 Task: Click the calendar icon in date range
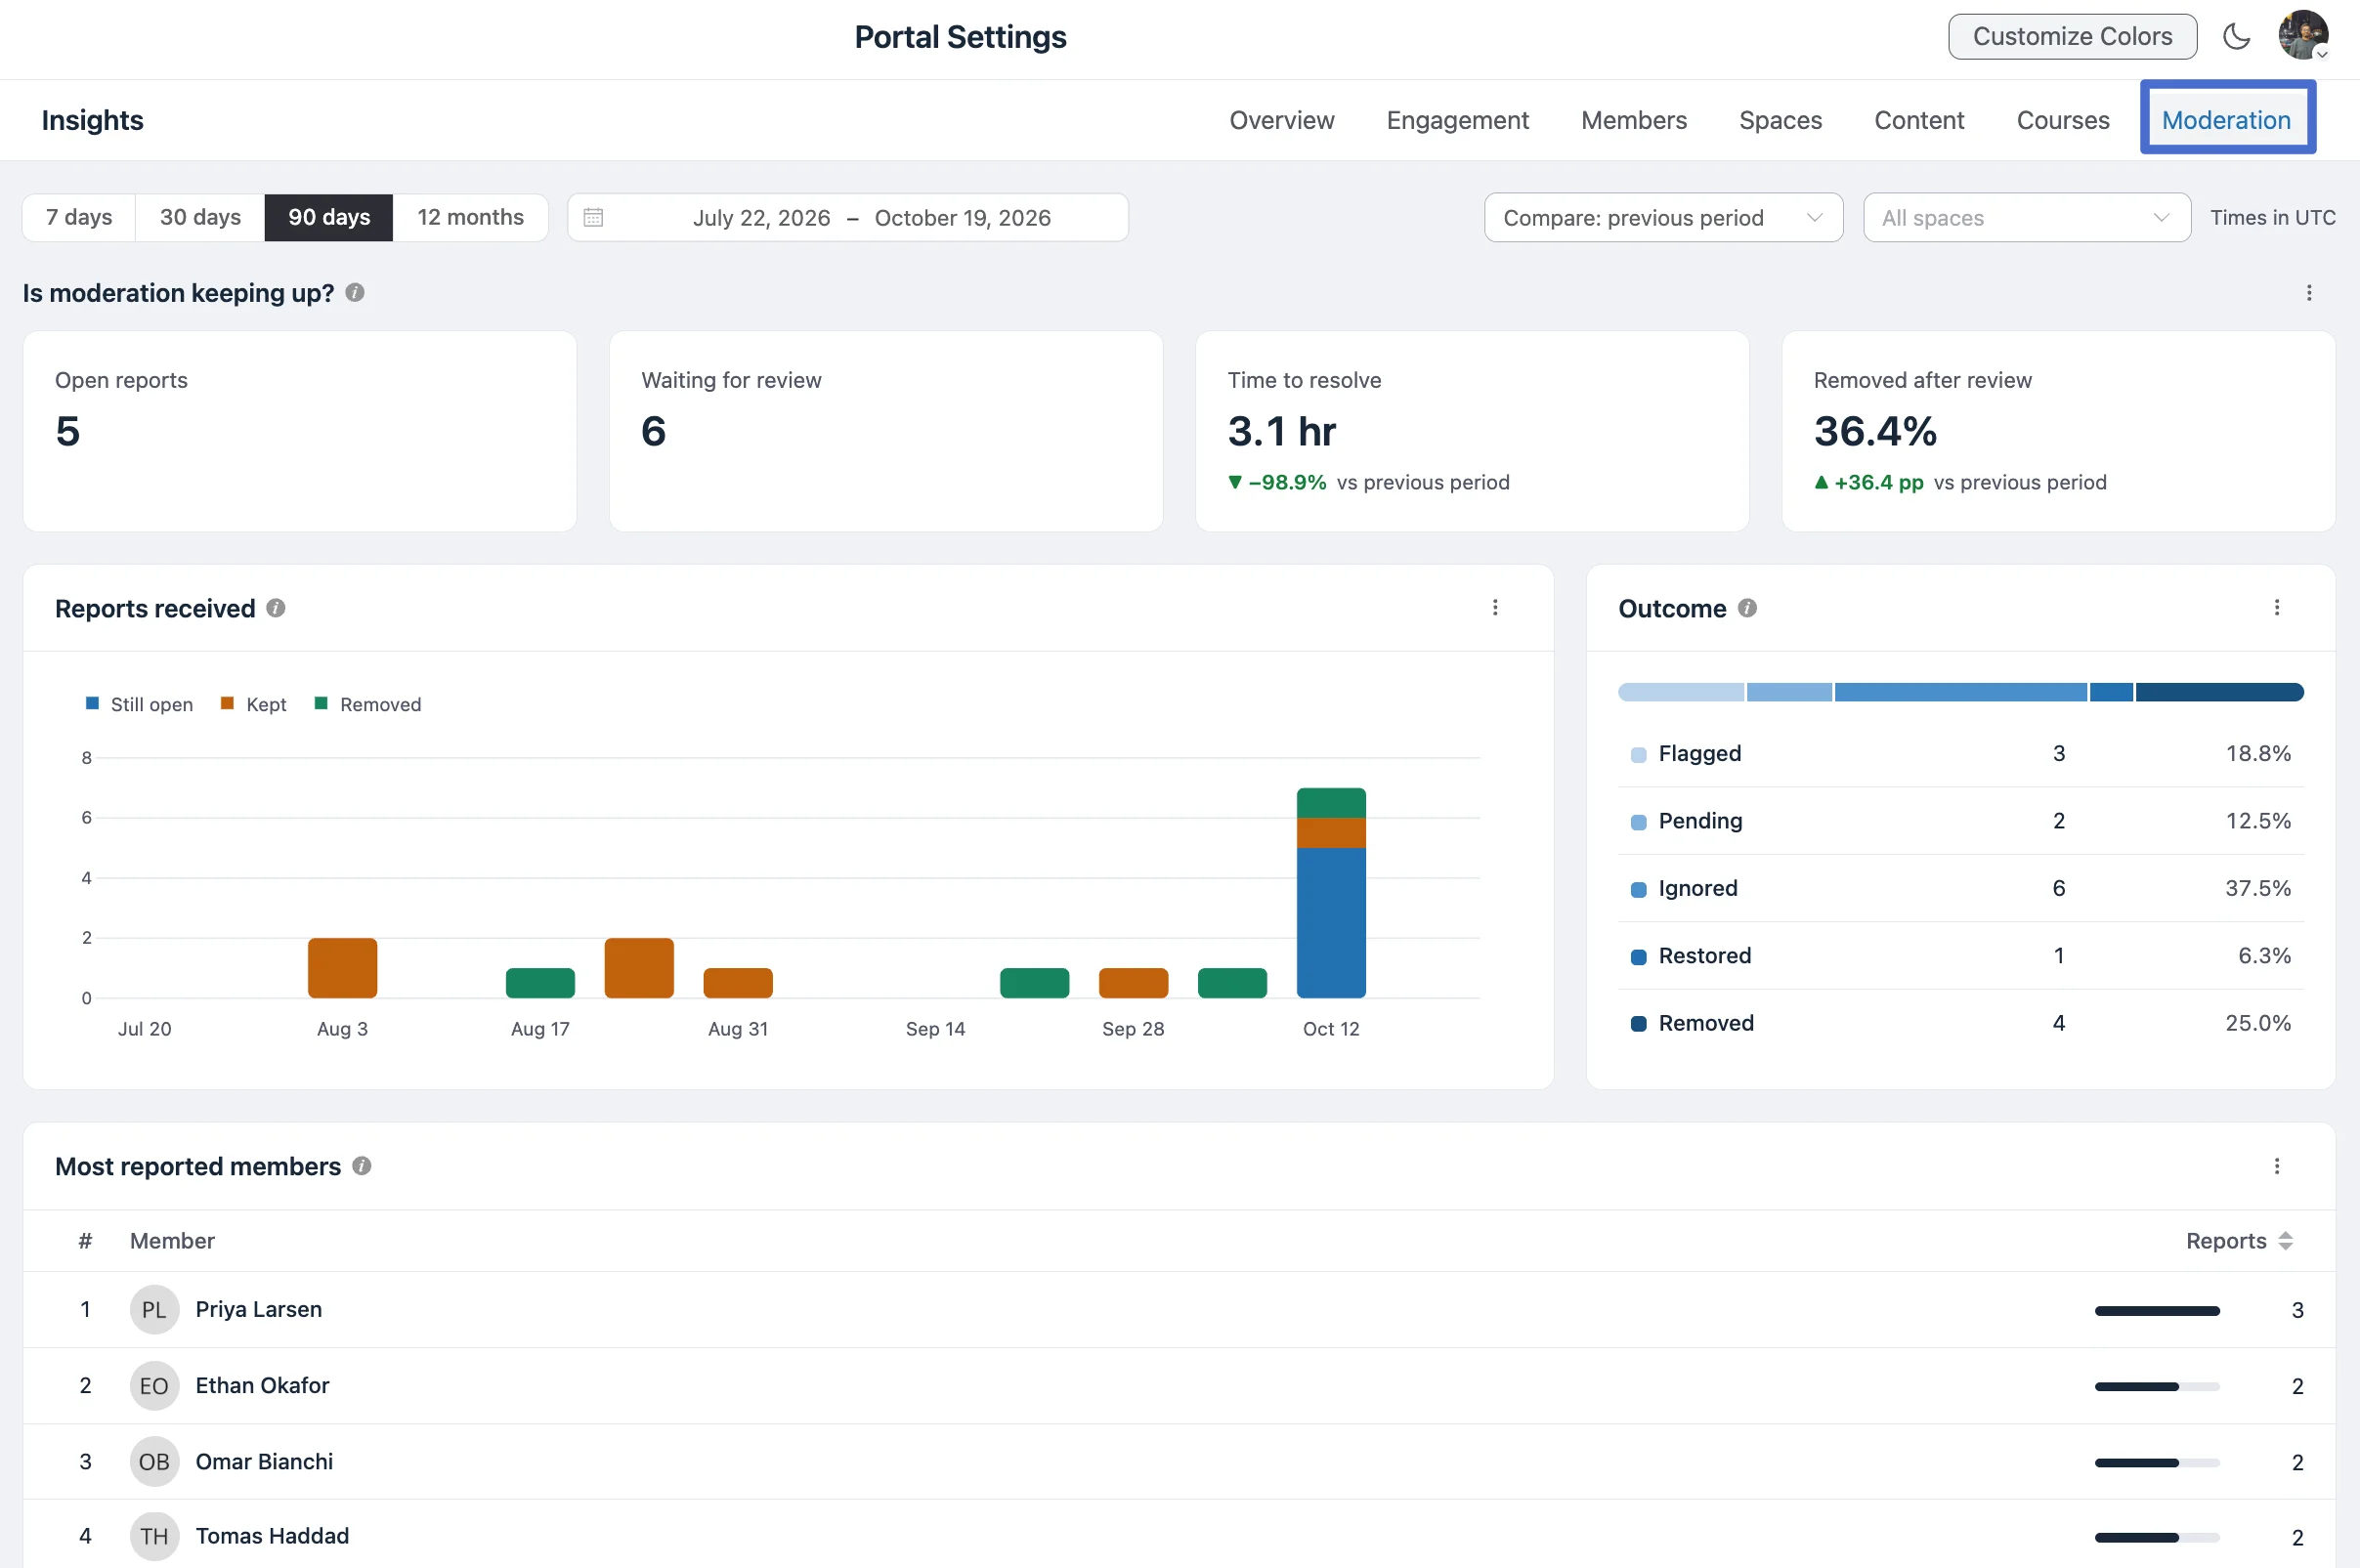[593, 217]
